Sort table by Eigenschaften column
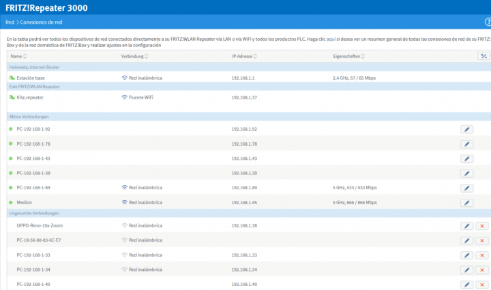This screenshot has height=290, width=491. pos(349,57)
